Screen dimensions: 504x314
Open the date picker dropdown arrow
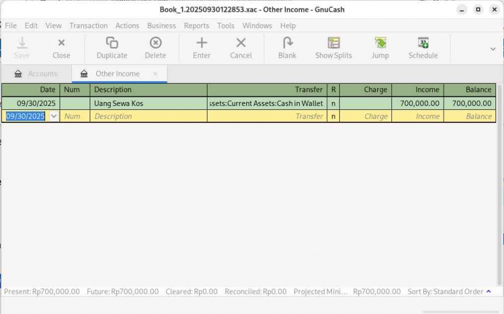click(54, 116)
